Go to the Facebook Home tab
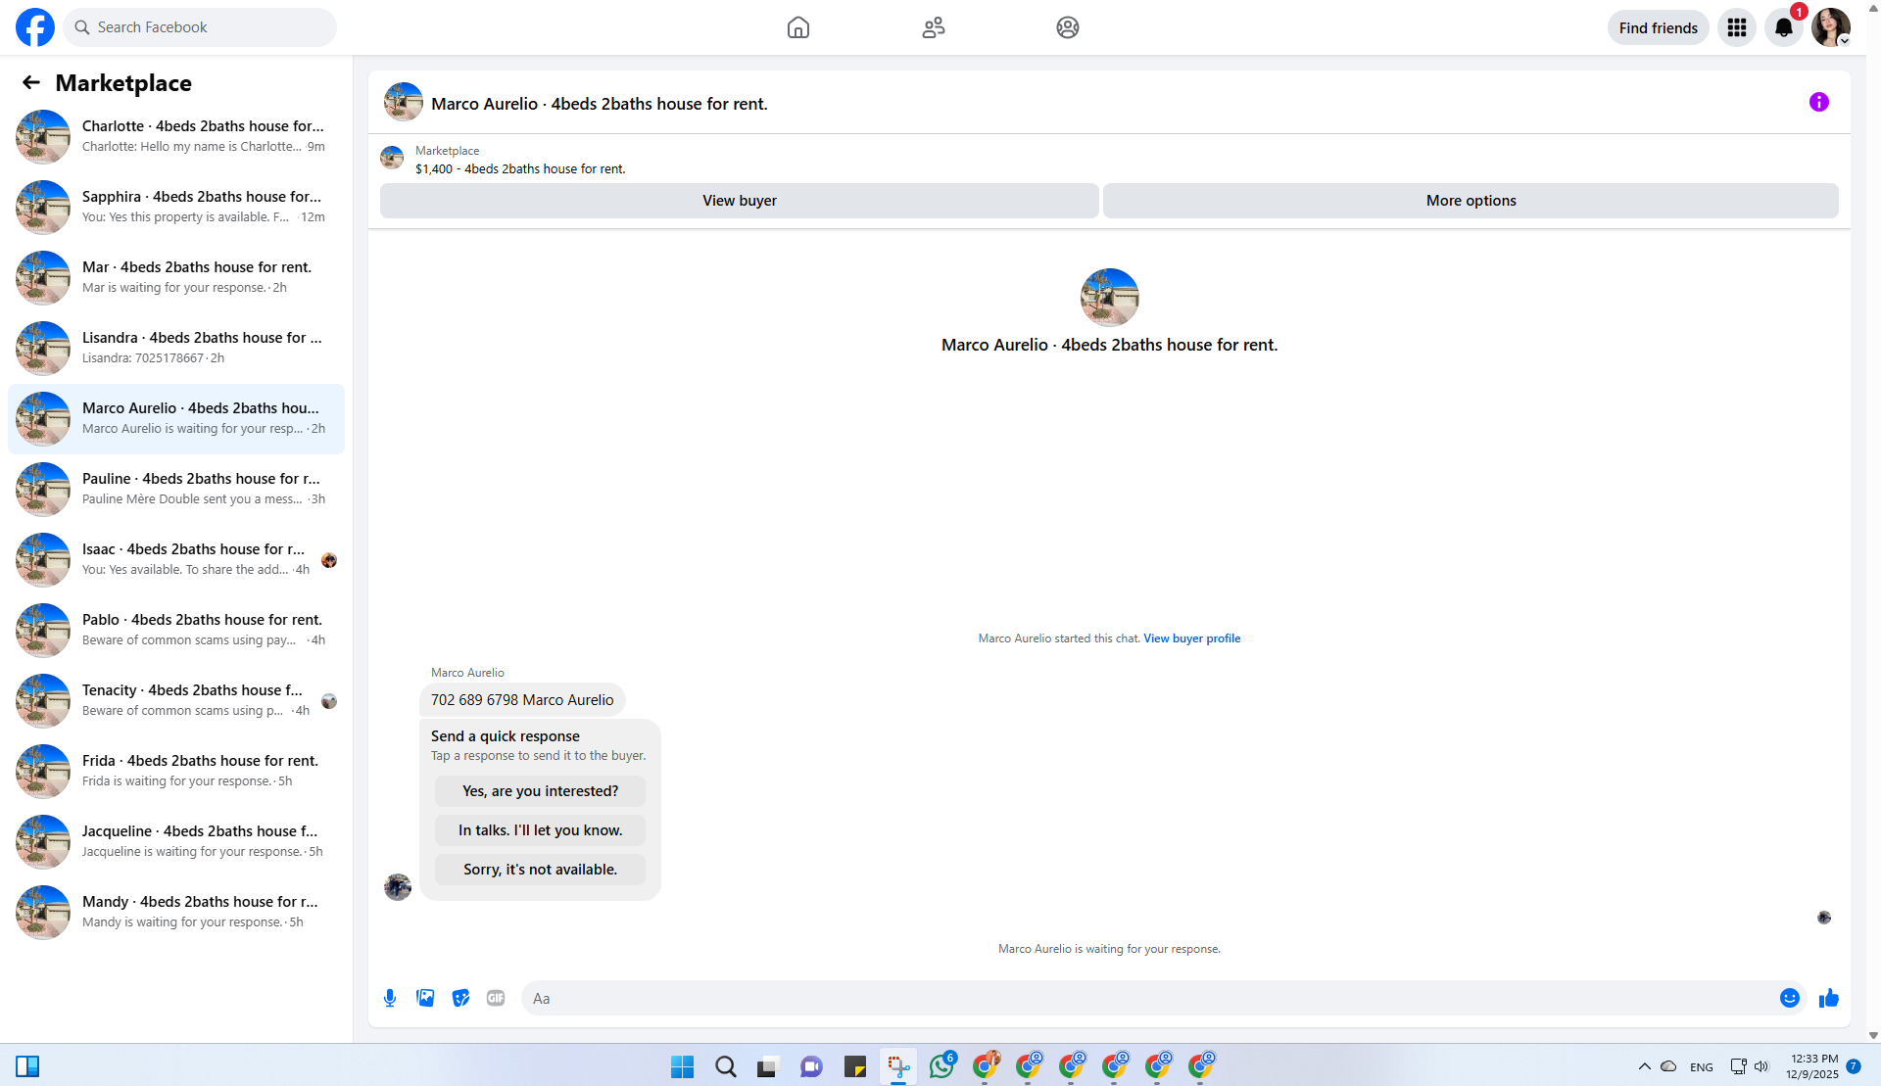 pyautogui.click(x=798, y=27)
